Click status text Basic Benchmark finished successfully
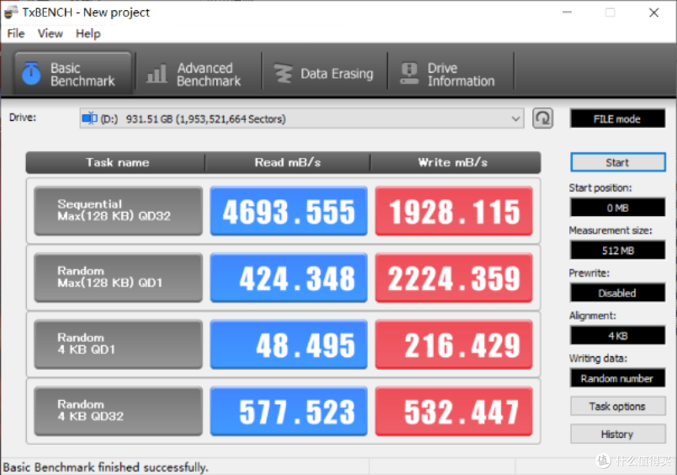 [x=106, y=467]
